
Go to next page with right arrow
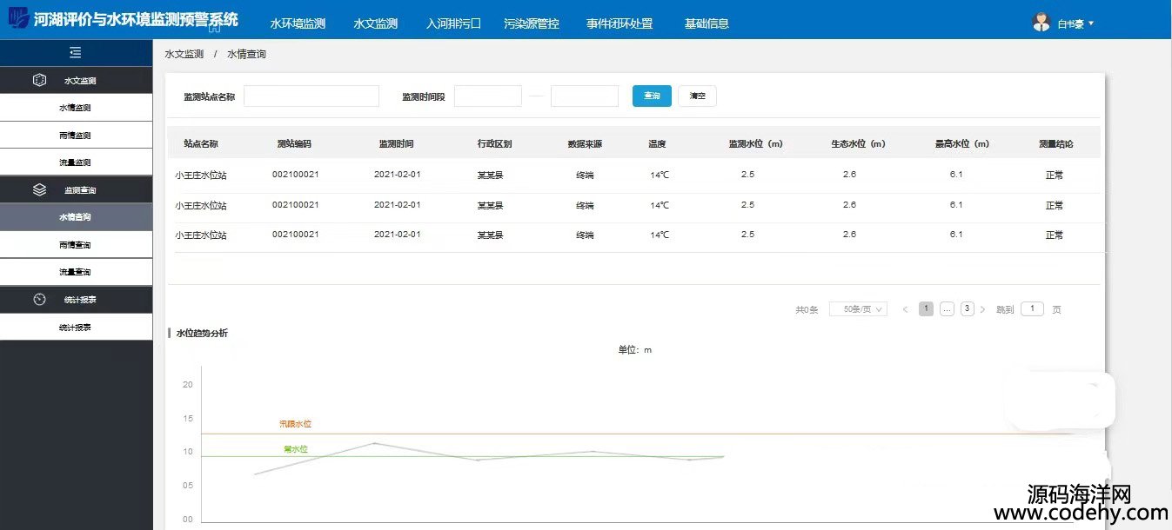983,309
